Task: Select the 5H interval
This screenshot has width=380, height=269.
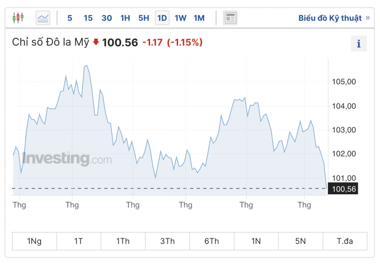Action: coord(143,18)
